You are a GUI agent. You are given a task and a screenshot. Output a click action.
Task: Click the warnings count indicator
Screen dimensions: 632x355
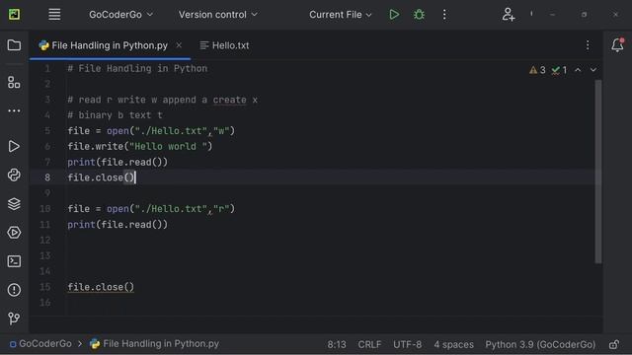coord(537,70)
